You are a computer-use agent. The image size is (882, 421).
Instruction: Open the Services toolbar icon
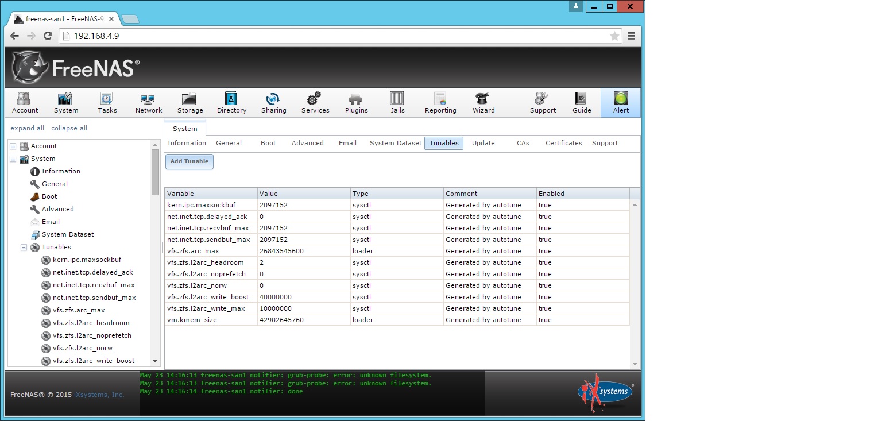click(315, 103)
